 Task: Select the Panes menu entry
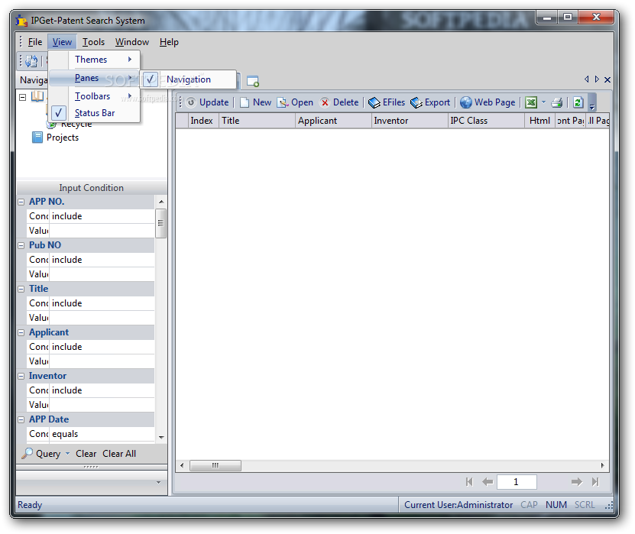tap(94, 78)
